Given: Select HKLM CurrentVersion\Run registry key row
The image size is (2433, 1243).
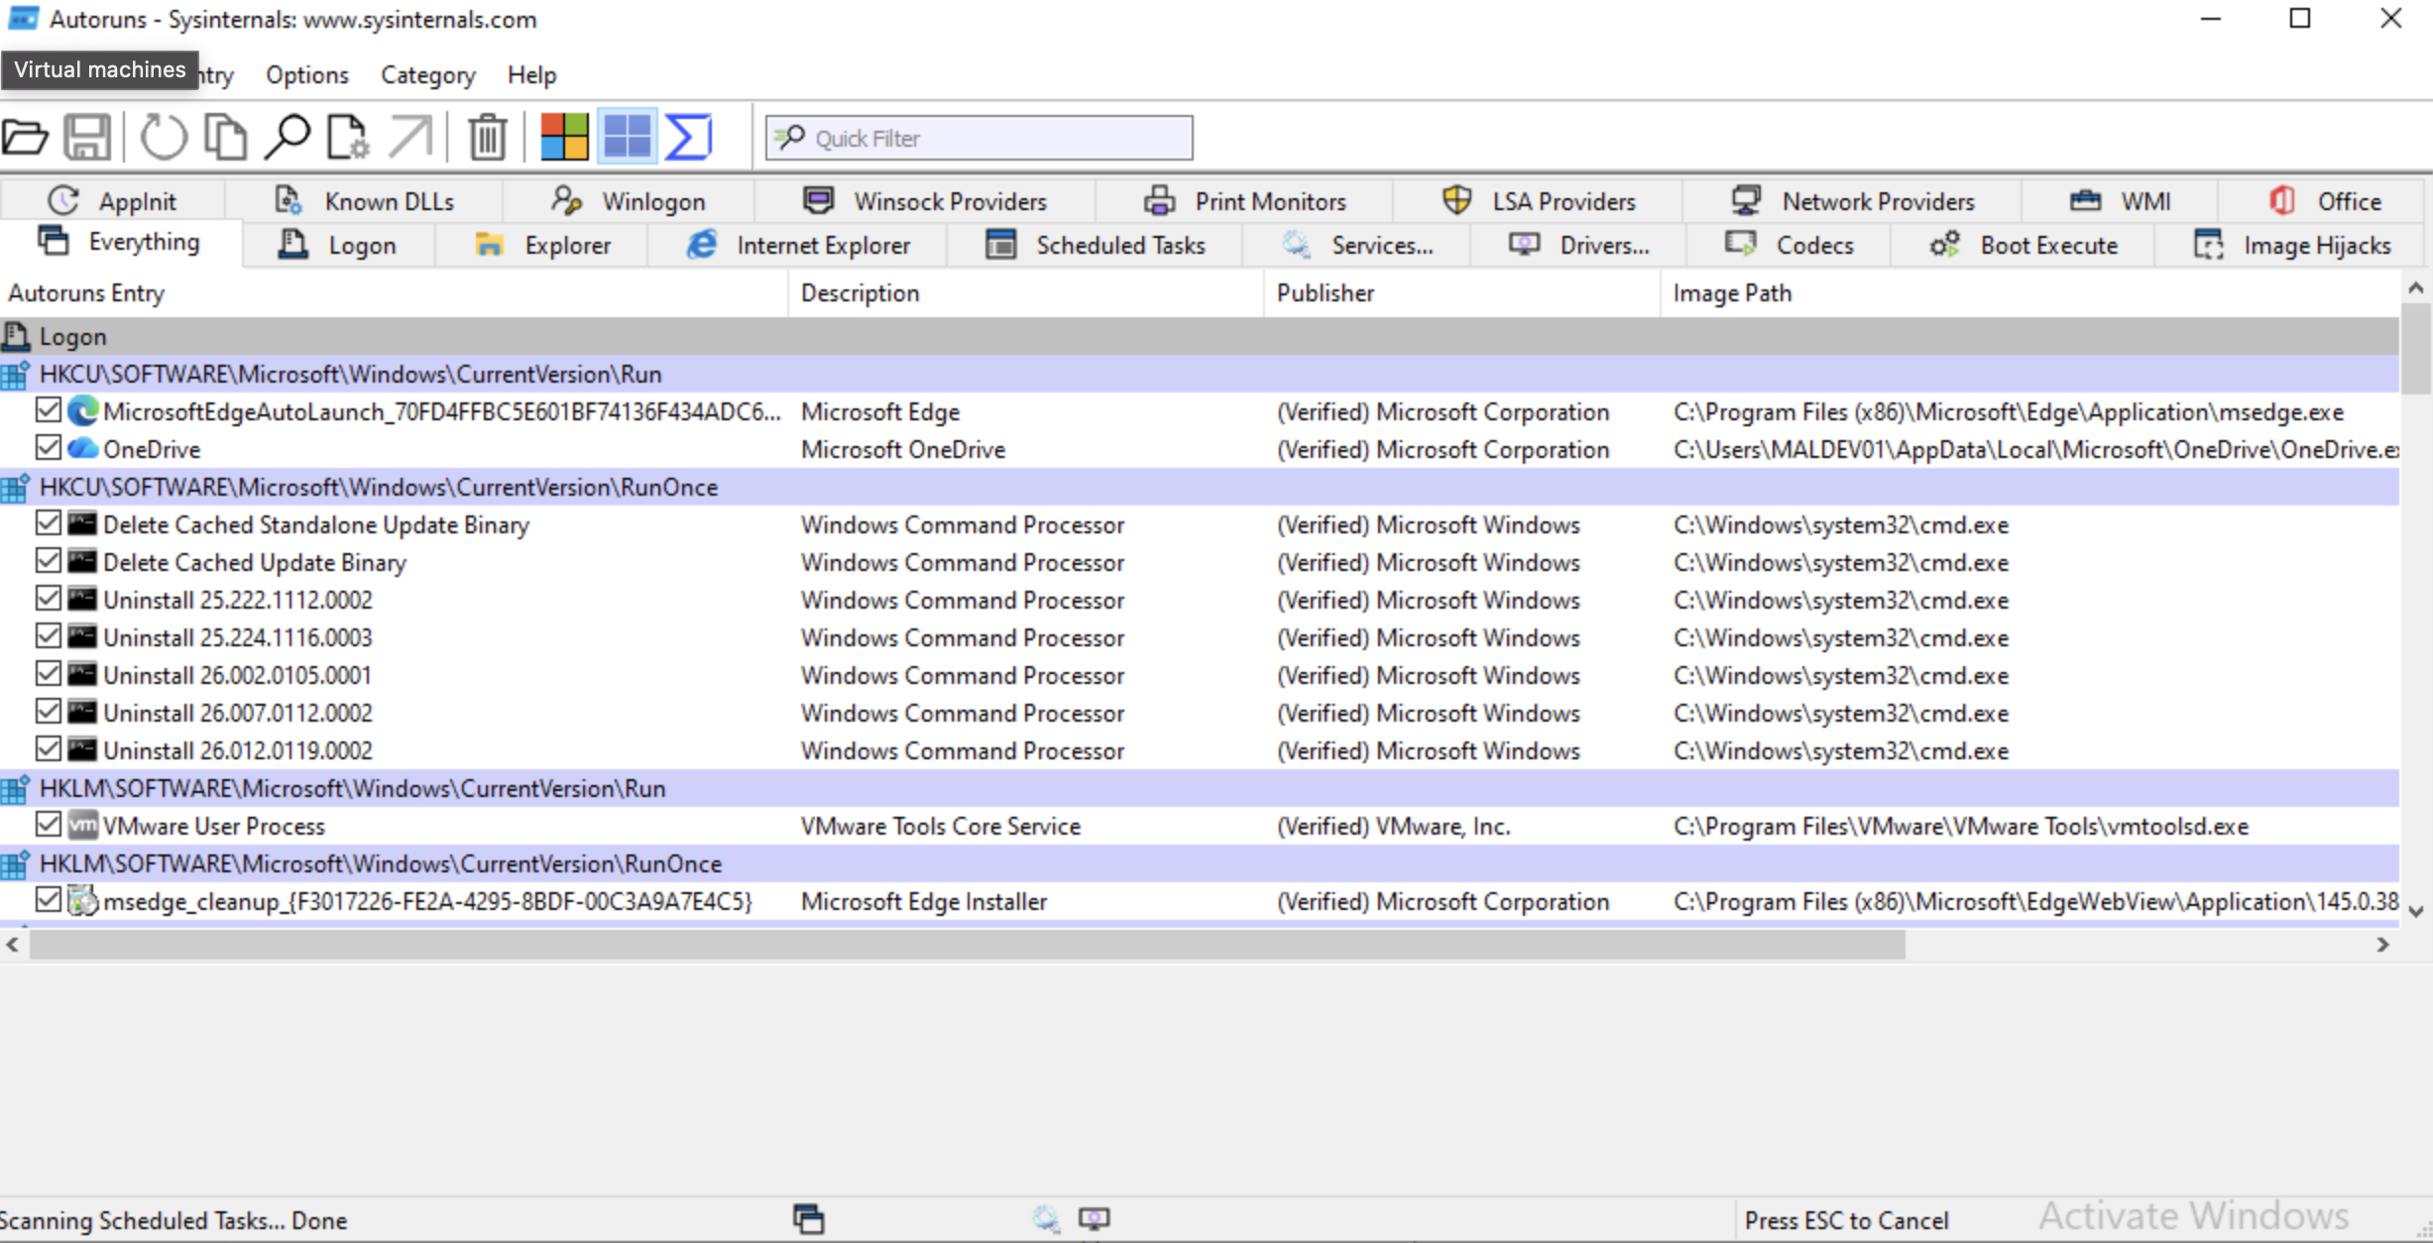Looking at the screenshot, I should click(352, 789).
